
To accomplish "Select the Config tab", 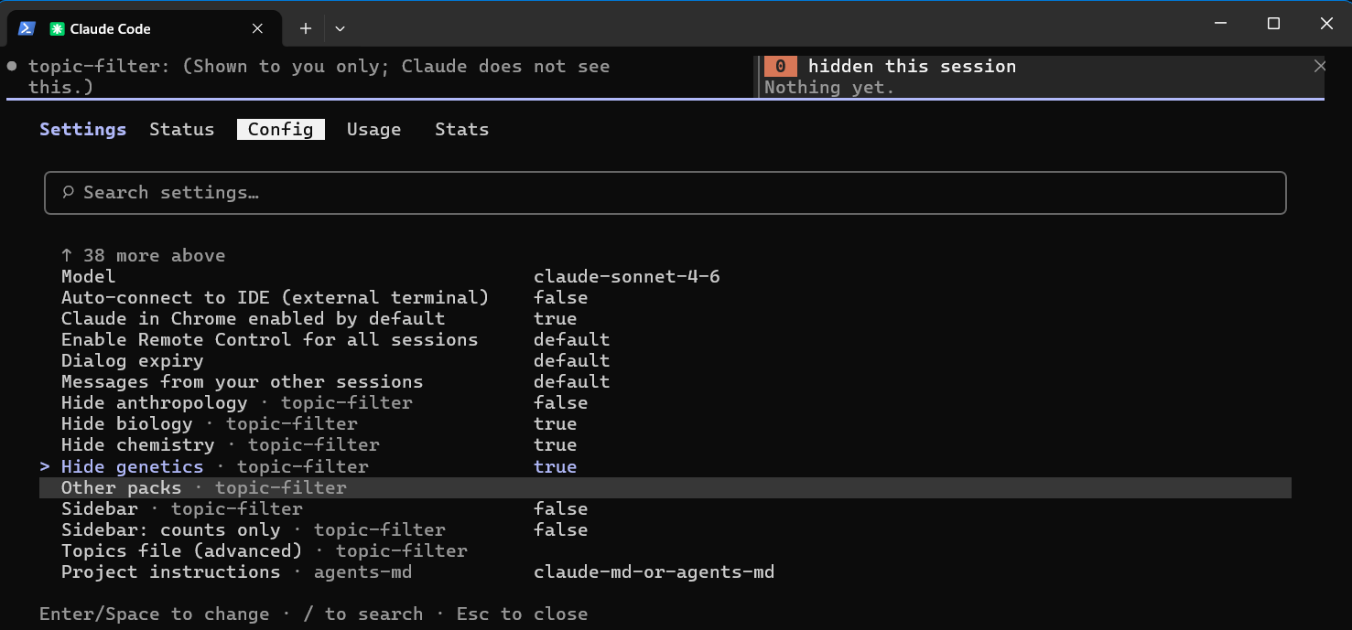I will point(280,129).
